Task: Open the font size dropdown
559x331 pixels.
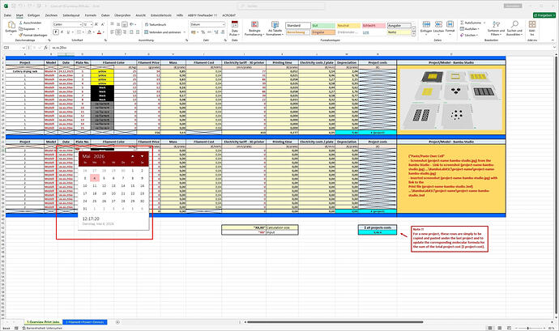Action: (92, 24)
